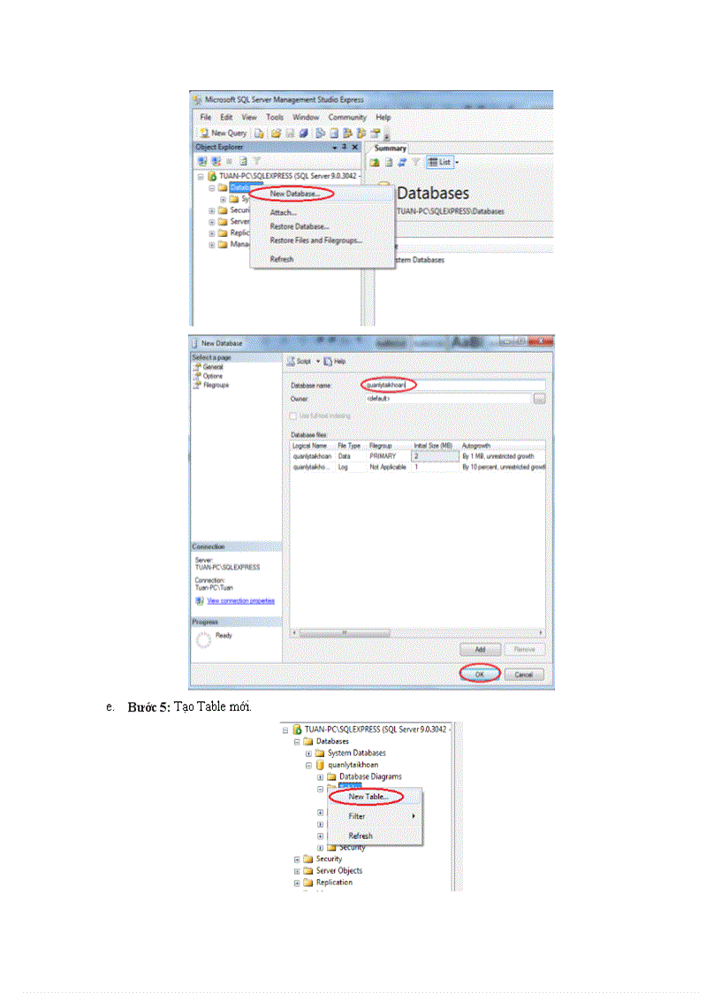Expand the System Databases tree node
The image size is (721, 993).
pyautogui.click(x=308, y=753)
